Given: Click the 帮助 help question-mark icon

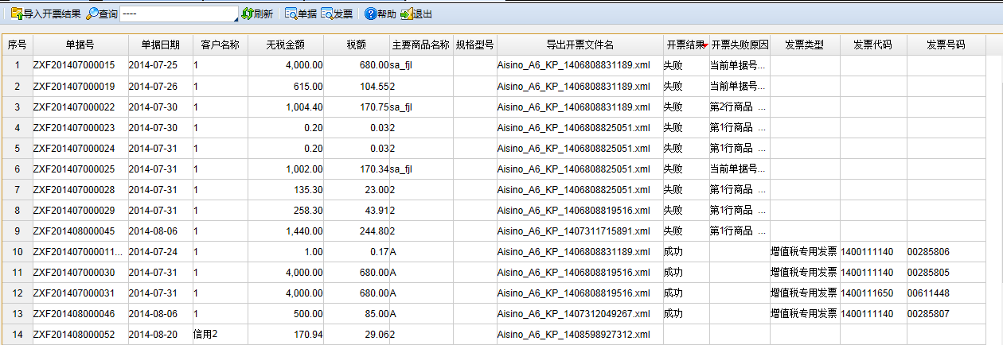Looking at the screenshot, I should (370, 14).
